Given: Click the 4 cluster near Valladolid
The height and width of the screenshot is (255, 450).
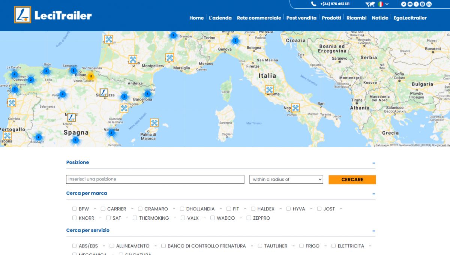Looking at the screenshot, I should (x=63, y=94).
